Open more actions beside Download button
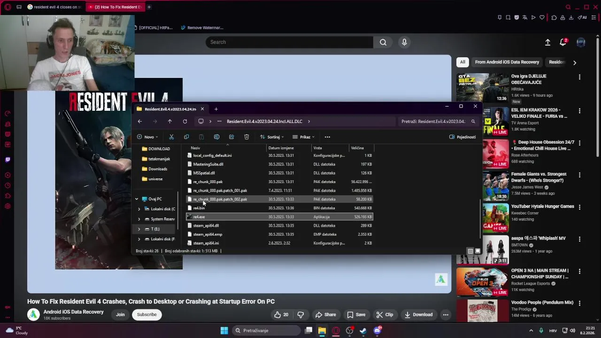This screenshot has height=338, width=601. 446,315
